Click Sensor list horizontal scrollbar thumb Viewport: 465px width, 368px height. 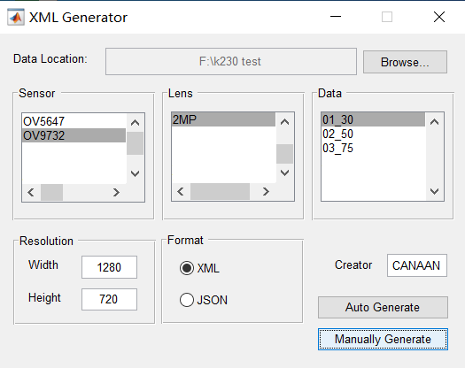tap(51, 193)
